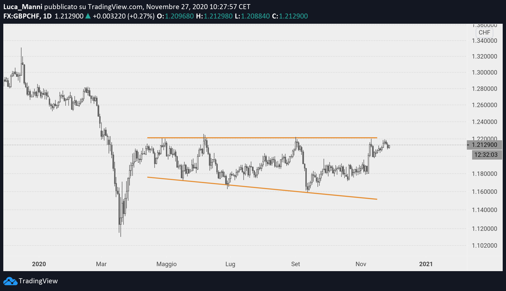Click the TradingView cloud logo icon

(10, 281)
